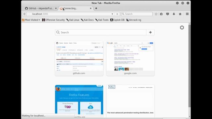Click the back navigation arrow
The width and height of the screenshot is (212, 119).
(25, 14)
